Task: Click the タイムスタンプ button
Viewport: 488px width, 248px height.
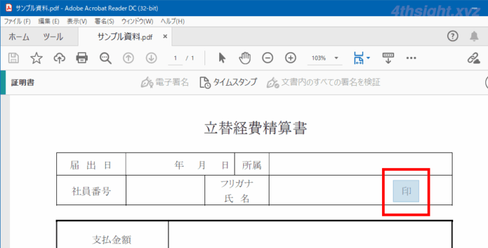Action: click(x=229, y=82)
